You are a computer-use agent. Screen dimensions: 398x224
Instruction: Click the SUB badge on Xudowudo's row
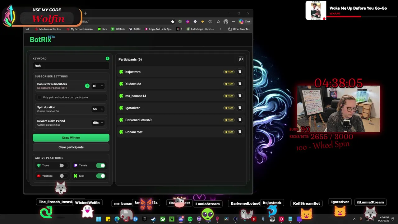(229, 84)
